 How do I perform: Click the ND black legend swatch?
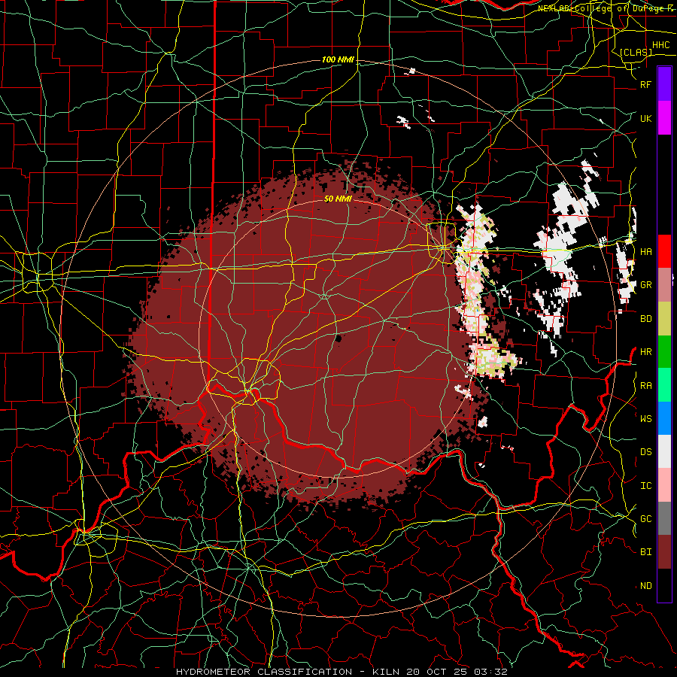pos(664,585)
